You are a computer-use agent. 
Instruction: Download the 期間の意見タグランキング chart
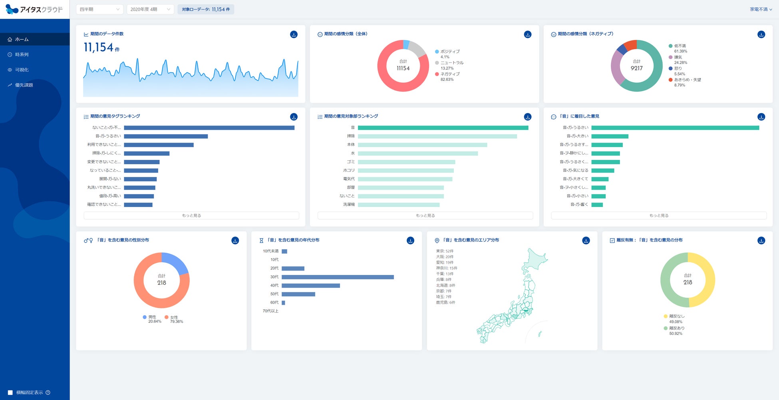click(294, 117)
